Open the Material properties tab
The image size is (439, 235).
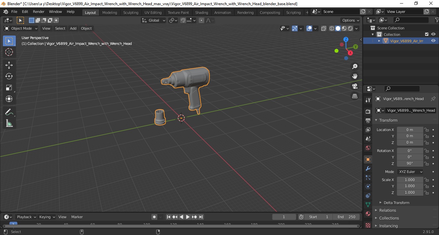368,214
